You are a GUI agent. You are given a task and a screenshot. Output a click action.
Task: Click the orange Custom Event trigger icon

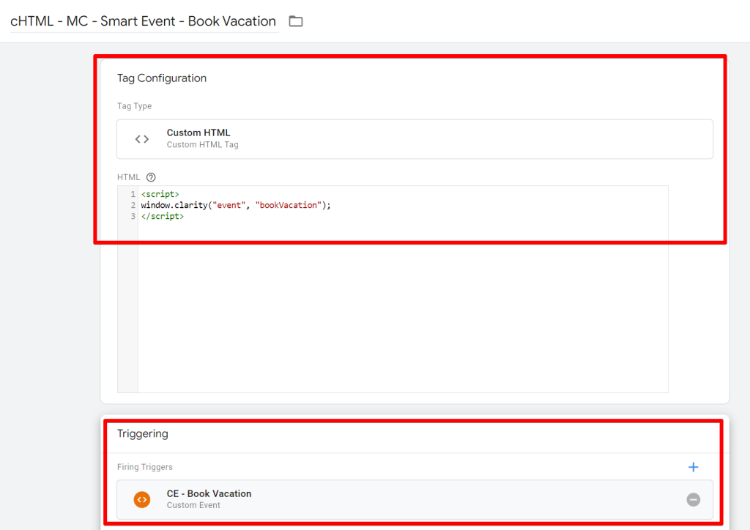[142, 499]
